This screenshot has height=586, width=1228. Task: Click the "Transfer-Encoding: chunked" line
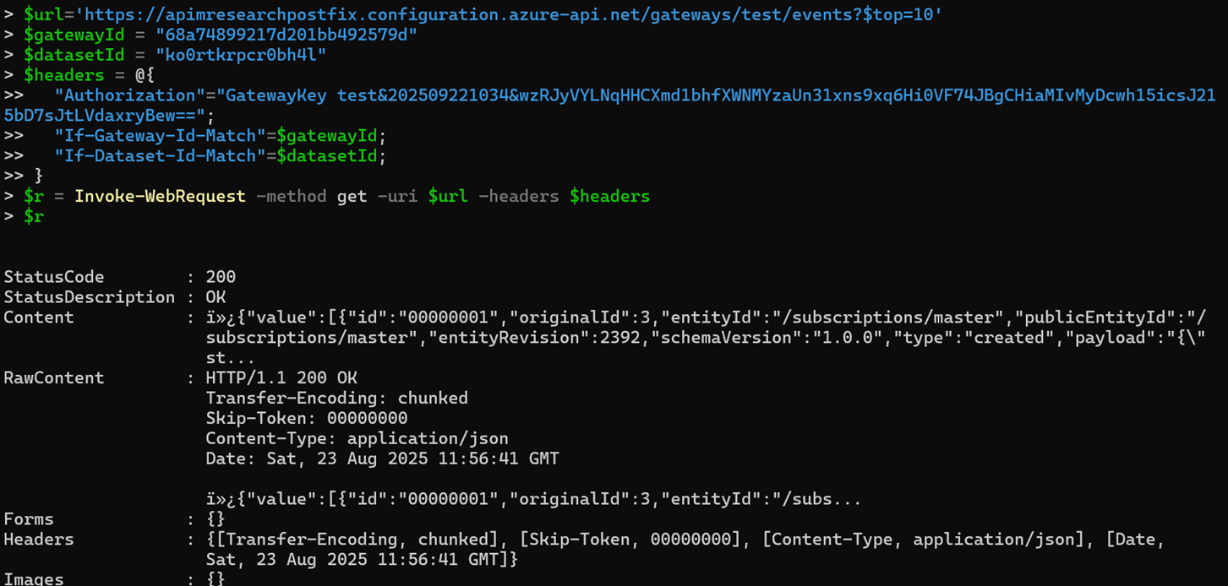tap(336, 399)
